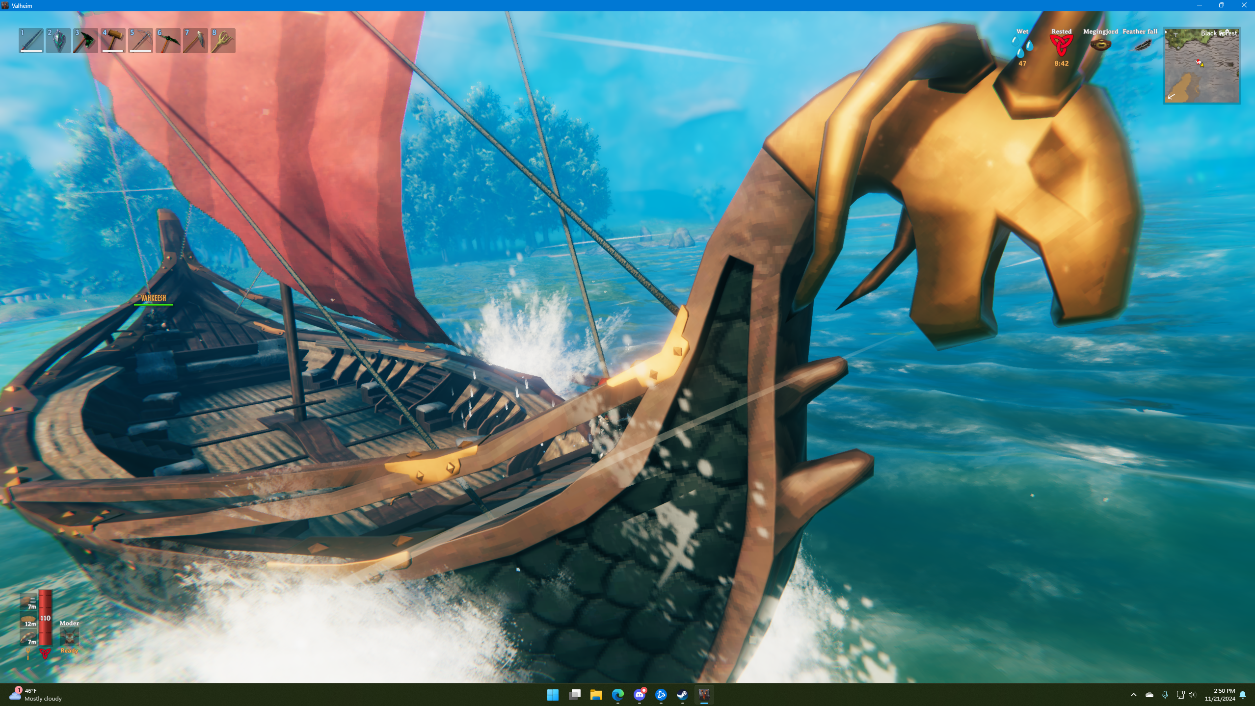Screen dimensions: 1255x706
Task: Click the Rested status effect icon
Action: click(x=1061, y=46)
